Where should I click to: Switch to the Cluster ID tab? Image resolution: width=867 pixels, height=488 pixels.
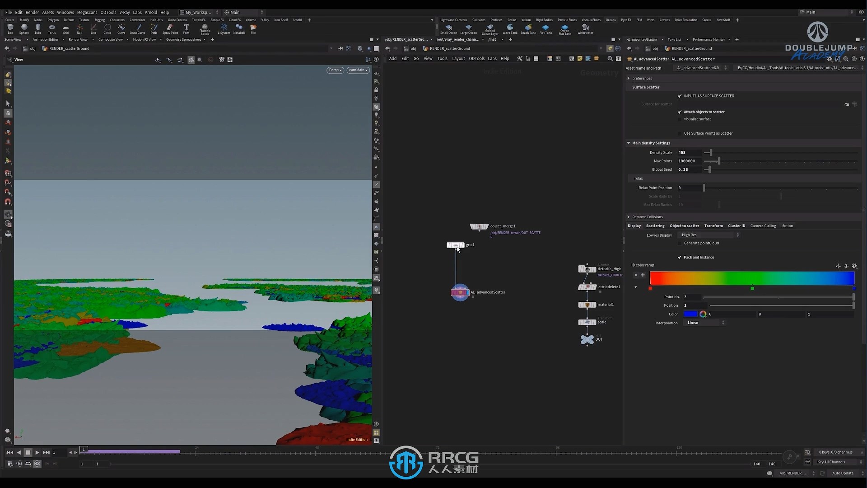736,226
